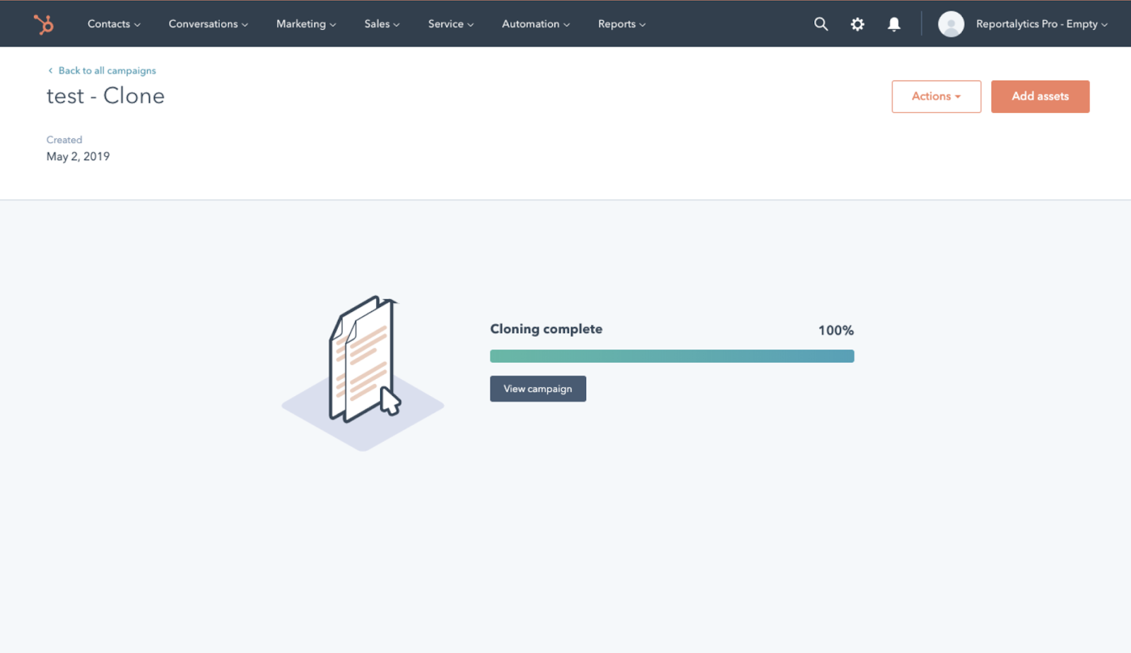Go back to all campaigns
The height and width of the screenshot is (653, 1131).
pos(107,71)
